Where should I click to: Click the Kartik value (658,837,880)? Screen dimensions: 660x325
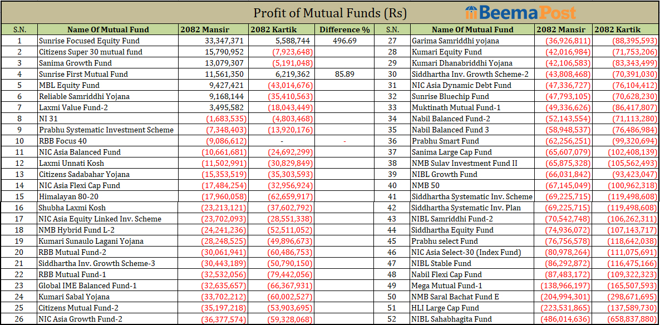pyautogui.click(x=625, y=319)
